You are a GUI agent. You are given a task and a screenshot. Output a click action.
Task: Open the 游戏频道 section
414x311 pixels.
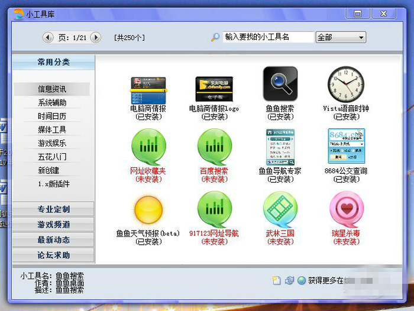[53, 225]
